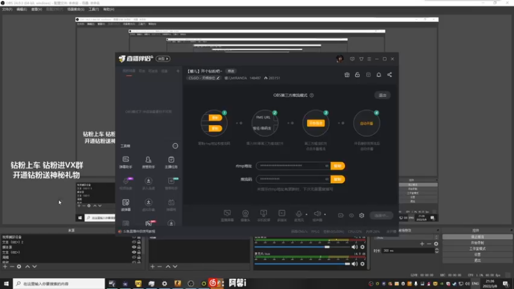Toggle visibility of the OBS source 媒体源
Screen dimensions: 514x289
[x=134, y=247]
